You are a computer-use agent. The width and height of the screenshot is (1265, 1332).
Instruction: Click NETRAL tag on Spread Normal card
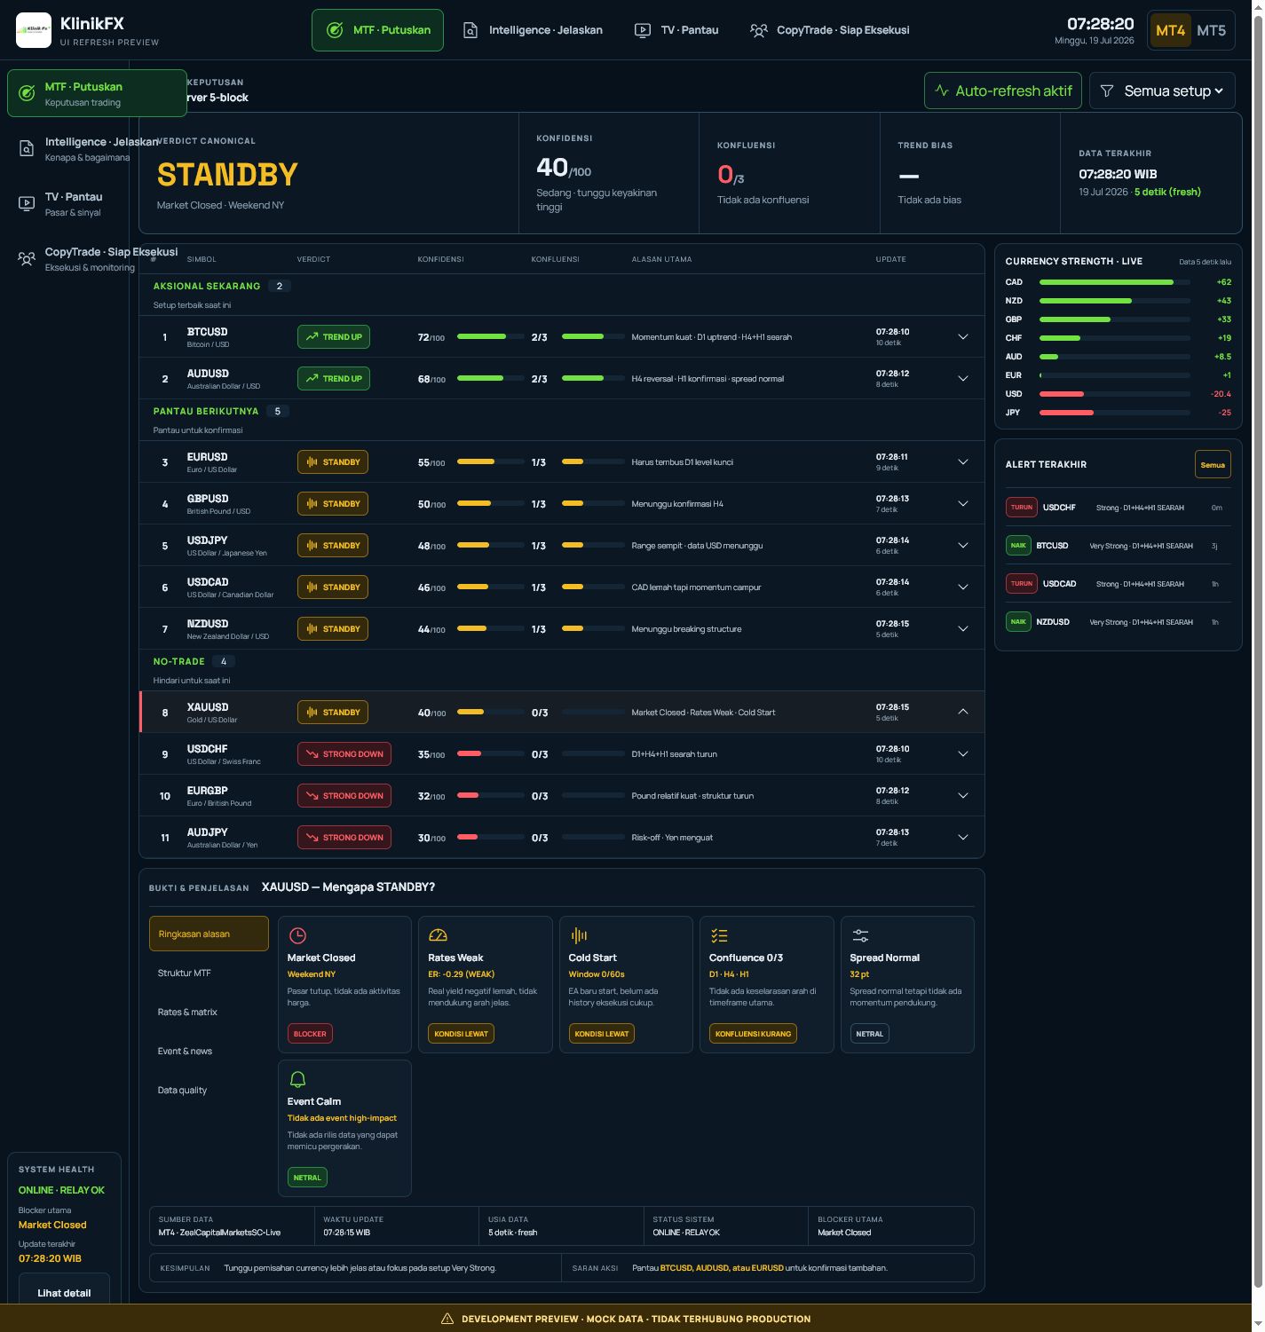tap(869, 1034)
